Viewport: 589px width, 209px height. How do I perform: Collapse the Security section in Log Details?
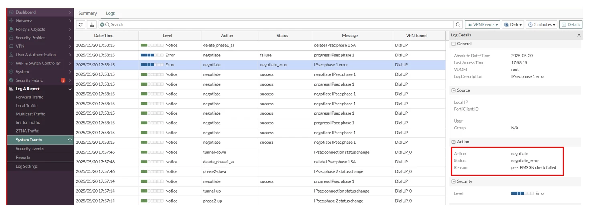pyautogui.click(x=453, y=181)
